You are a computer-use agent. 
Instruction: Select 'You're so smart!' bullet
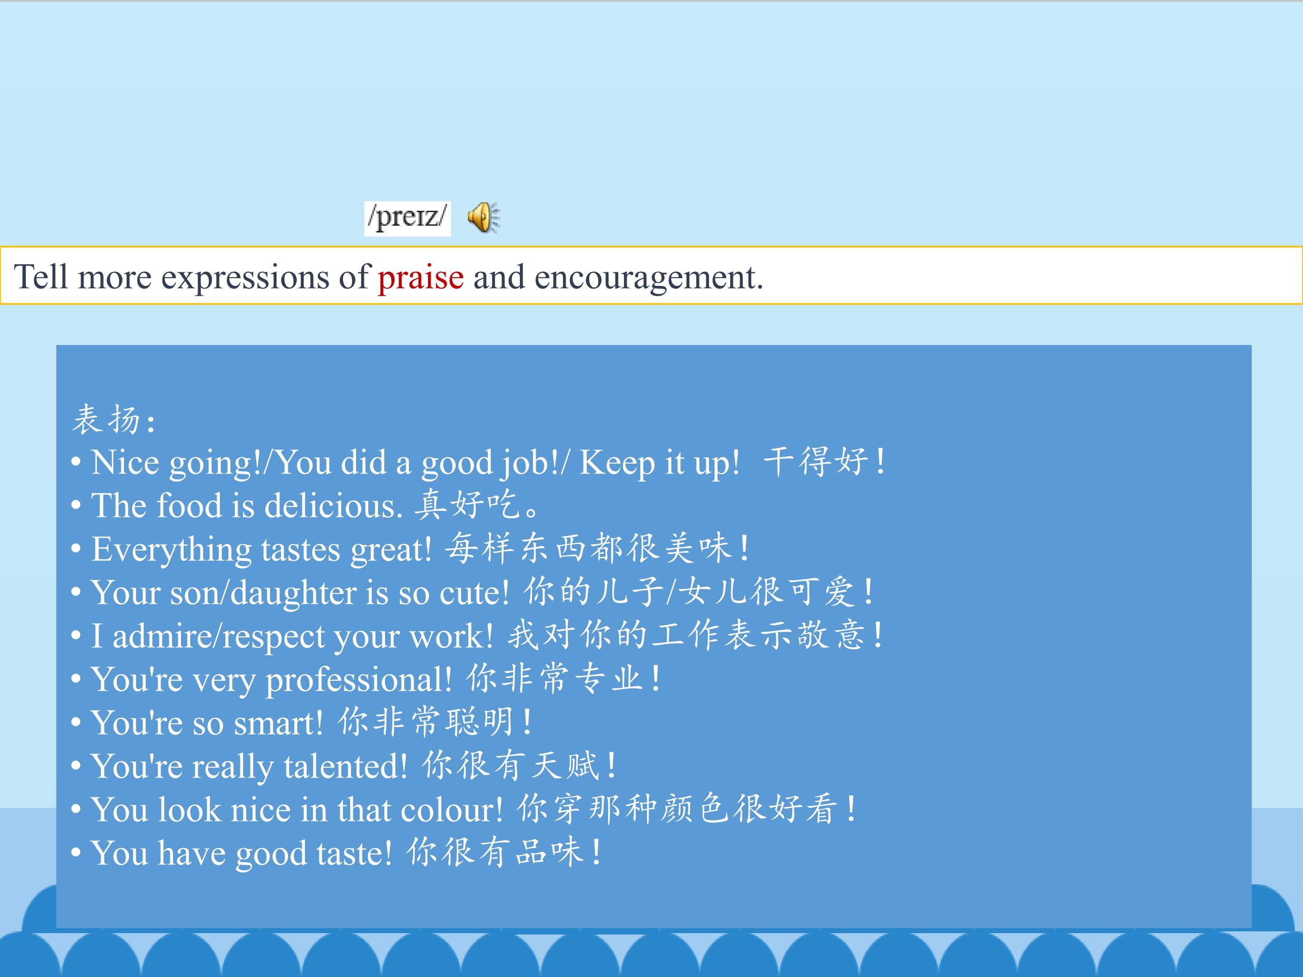301,722
